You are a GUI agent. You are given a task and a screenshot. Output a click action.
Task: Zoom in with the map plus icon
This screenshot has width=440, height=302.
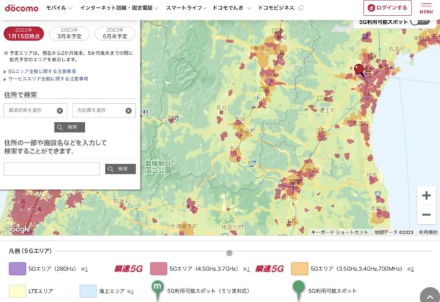coord(426,196)
